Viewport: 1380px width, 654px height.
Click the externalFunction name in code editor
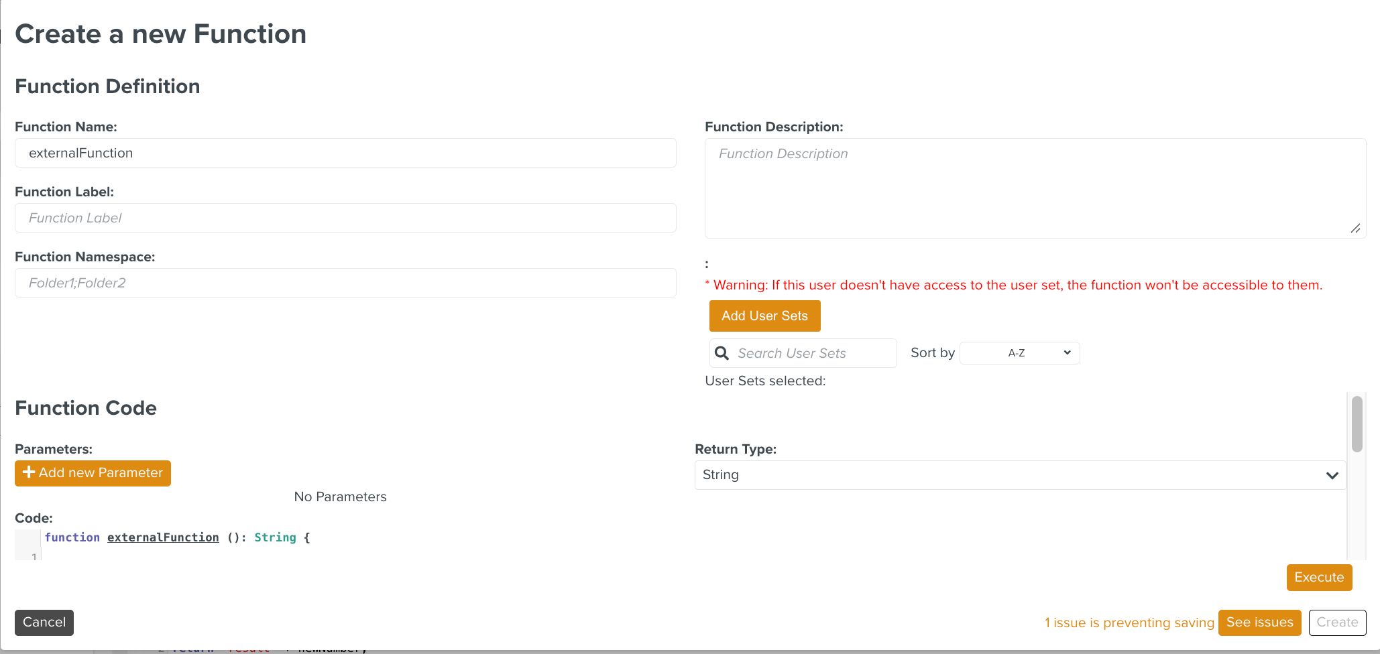[x=163, y=537]
